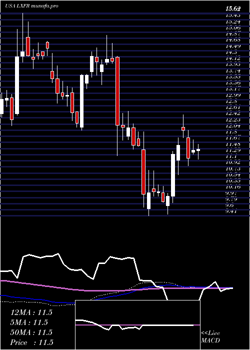Click the 14.12 price axis label
This screenshot has width=250, height=350.
233,58
